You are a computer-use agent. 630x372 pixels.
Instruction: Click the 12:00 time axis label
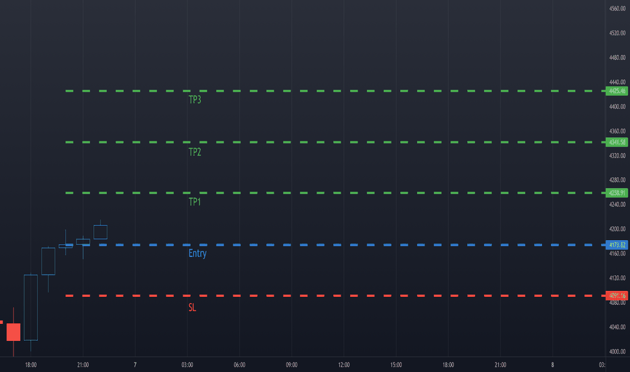[x=344, y=365]
